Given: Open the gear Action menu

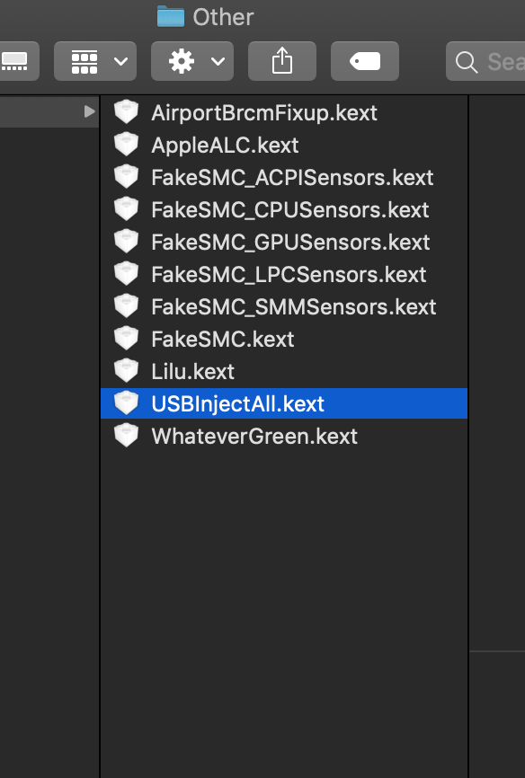Looking at the screenshot, I should pos(192,61).
